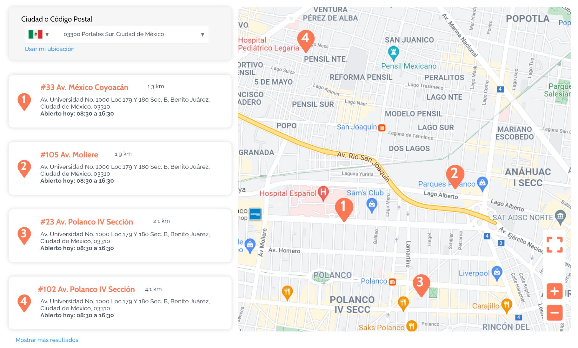Click the Decathlon store icon on map
Screen dimensions: 578x348
coord(255,214)
